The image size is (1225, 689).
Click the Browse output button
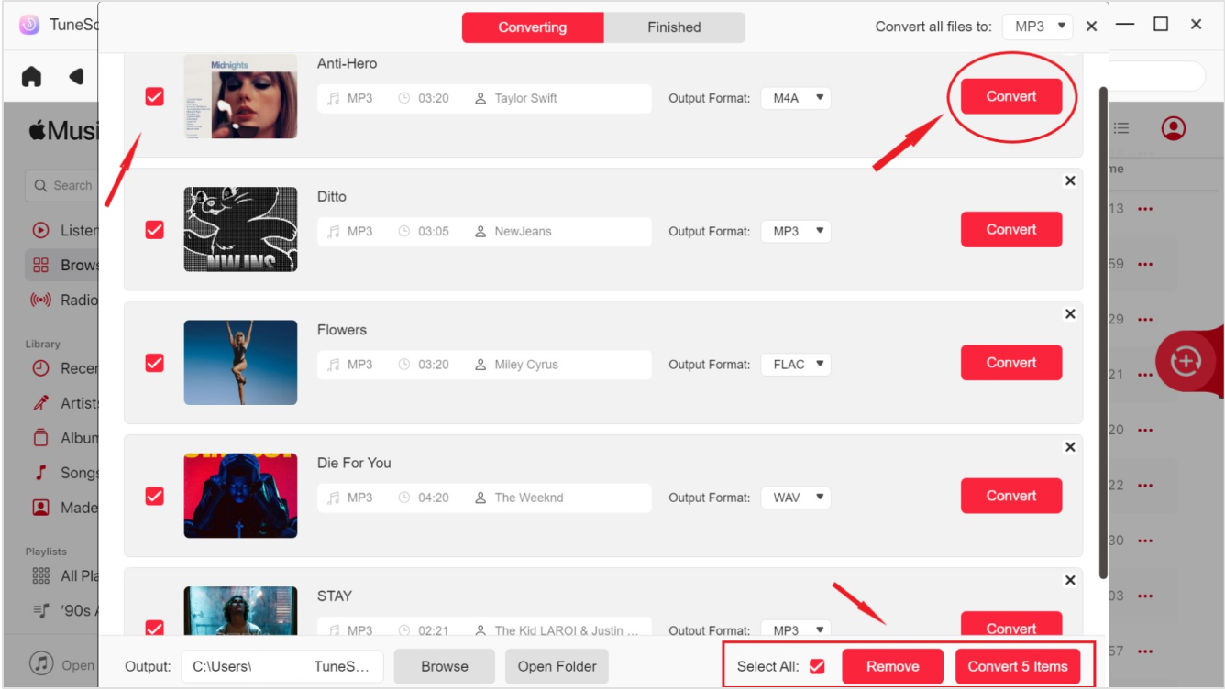click(x=445, y=666)
